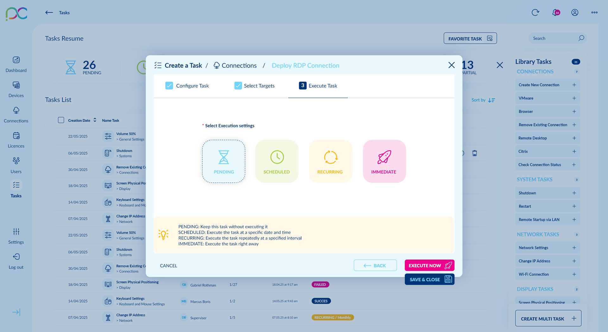608x332 pixels.
Task: Delete task using trash icon
Action: pyautogui.click(x=474, y=153)
